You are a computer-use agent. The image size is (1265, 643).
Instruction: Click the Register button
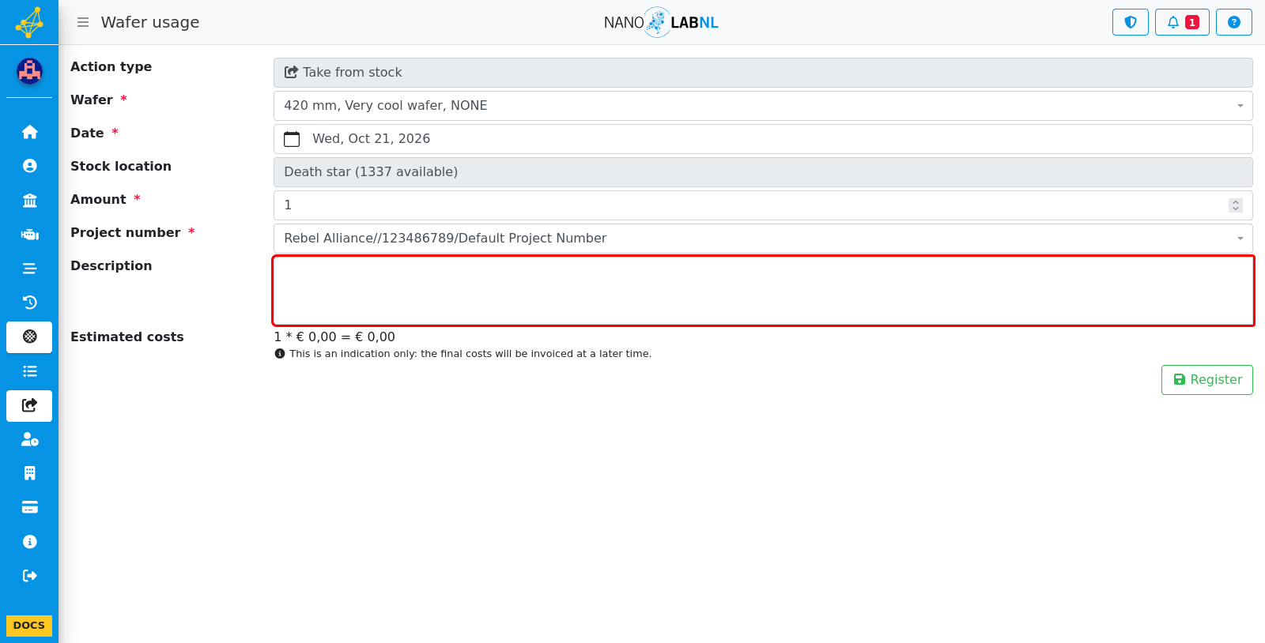tap(1207, 380)
